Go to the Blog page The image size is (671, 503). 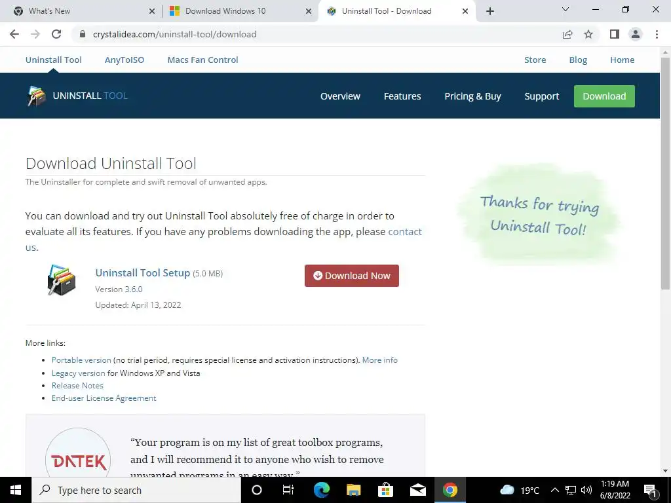[x=578, y=60]
